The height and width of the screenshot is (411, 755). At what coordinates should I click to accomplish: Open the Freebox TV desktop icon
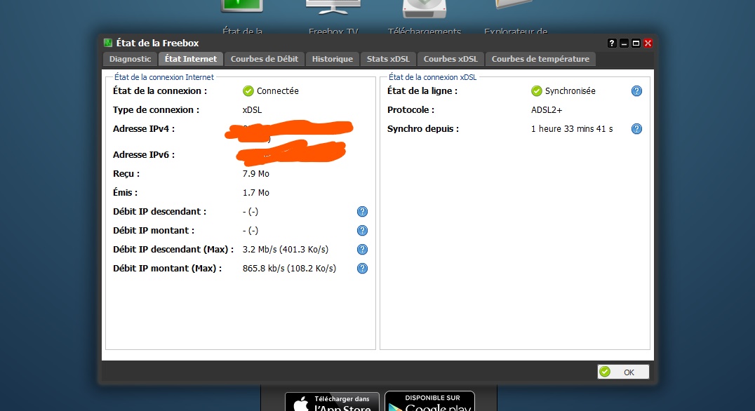333,18
